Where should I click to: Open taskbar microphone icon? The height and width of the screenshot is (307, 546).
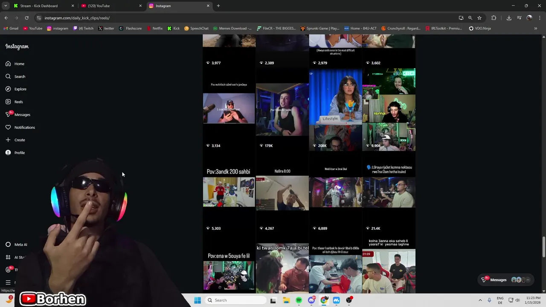pyautogui.click(x=489, y=300)
